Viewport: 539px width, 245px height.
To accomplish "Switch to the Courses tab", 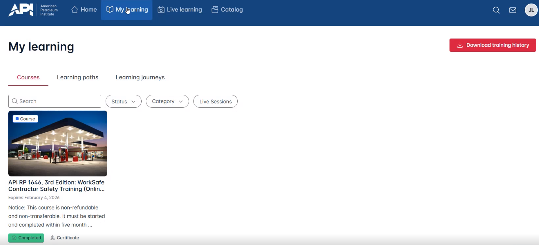I will (x=28, y=77).
